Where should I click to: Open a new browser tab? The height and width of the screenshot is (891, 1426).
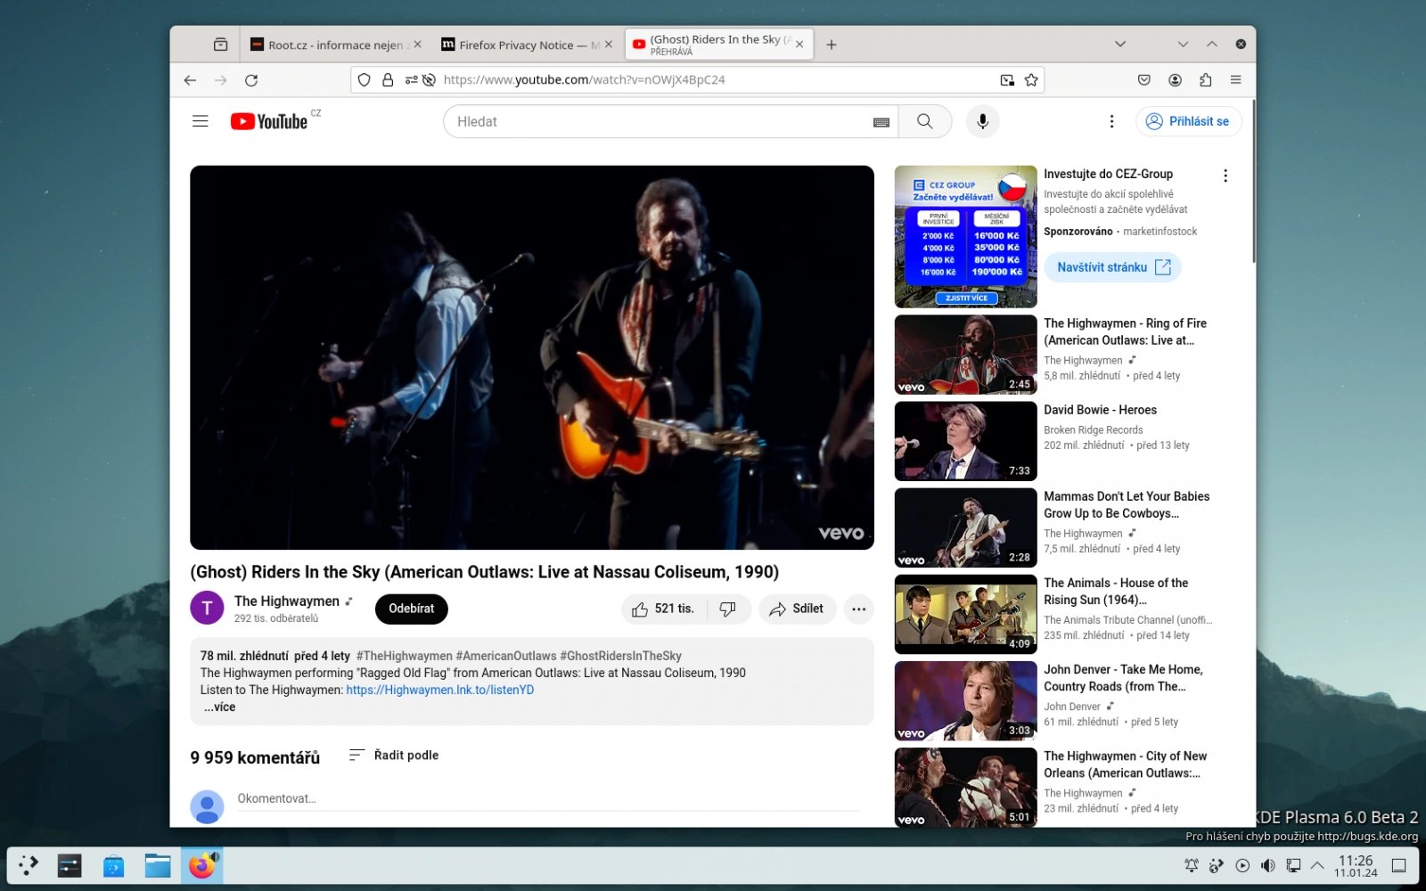[x=831, y=45]
